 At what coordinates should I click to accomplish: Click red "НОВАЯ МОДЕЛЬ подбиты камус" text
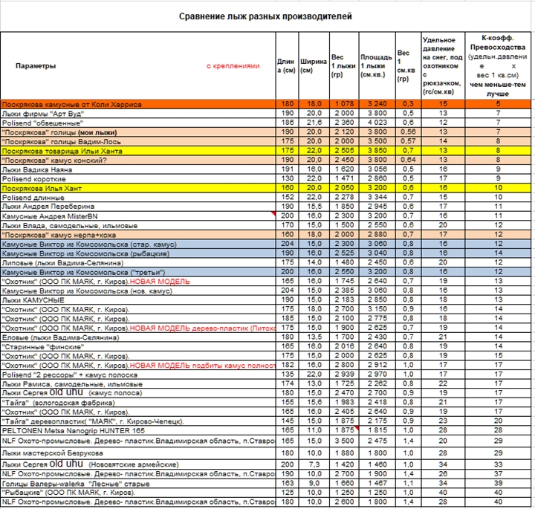pyautogui.click(x=202, y=366)
